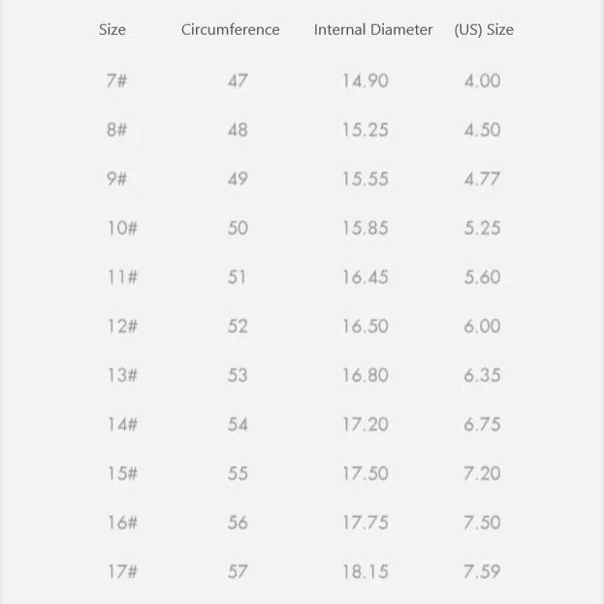Click US size value 7.59

tap(482, 572)
